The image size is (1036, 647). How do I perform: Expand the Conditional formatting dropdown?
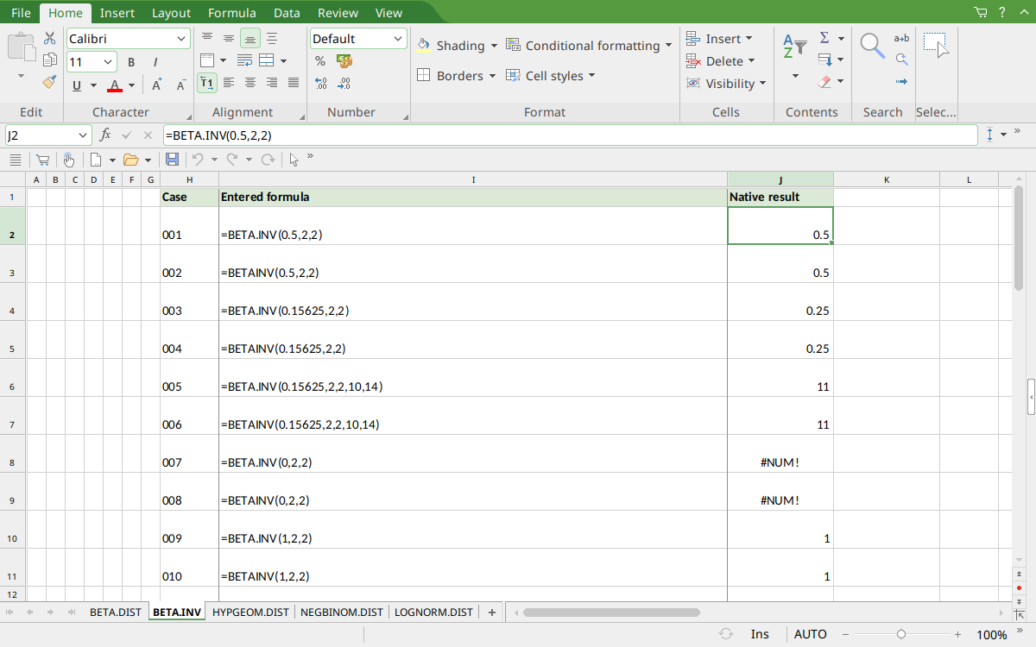668,46
